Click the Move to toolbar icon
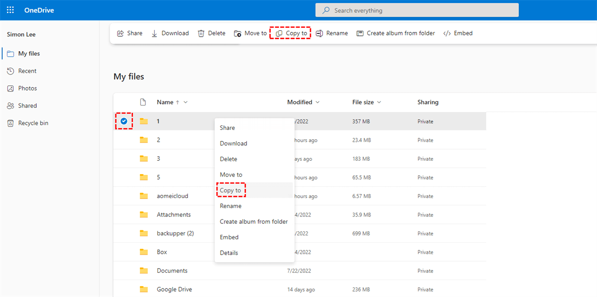The width and height of the screenshot is (597, 297). (238, 33)
